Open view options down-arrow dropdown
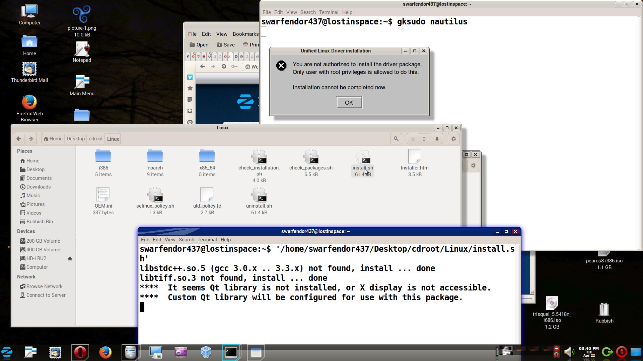Viewport: 643px width, 361px height. coord(437,139)
